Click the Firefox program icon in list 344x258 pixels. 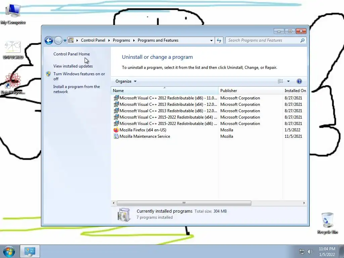point(116,130)
